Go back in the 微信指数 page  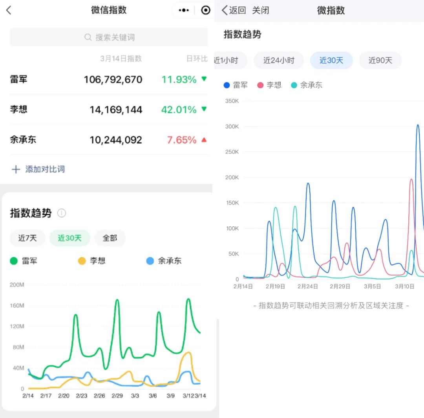[x=9, y=10]
